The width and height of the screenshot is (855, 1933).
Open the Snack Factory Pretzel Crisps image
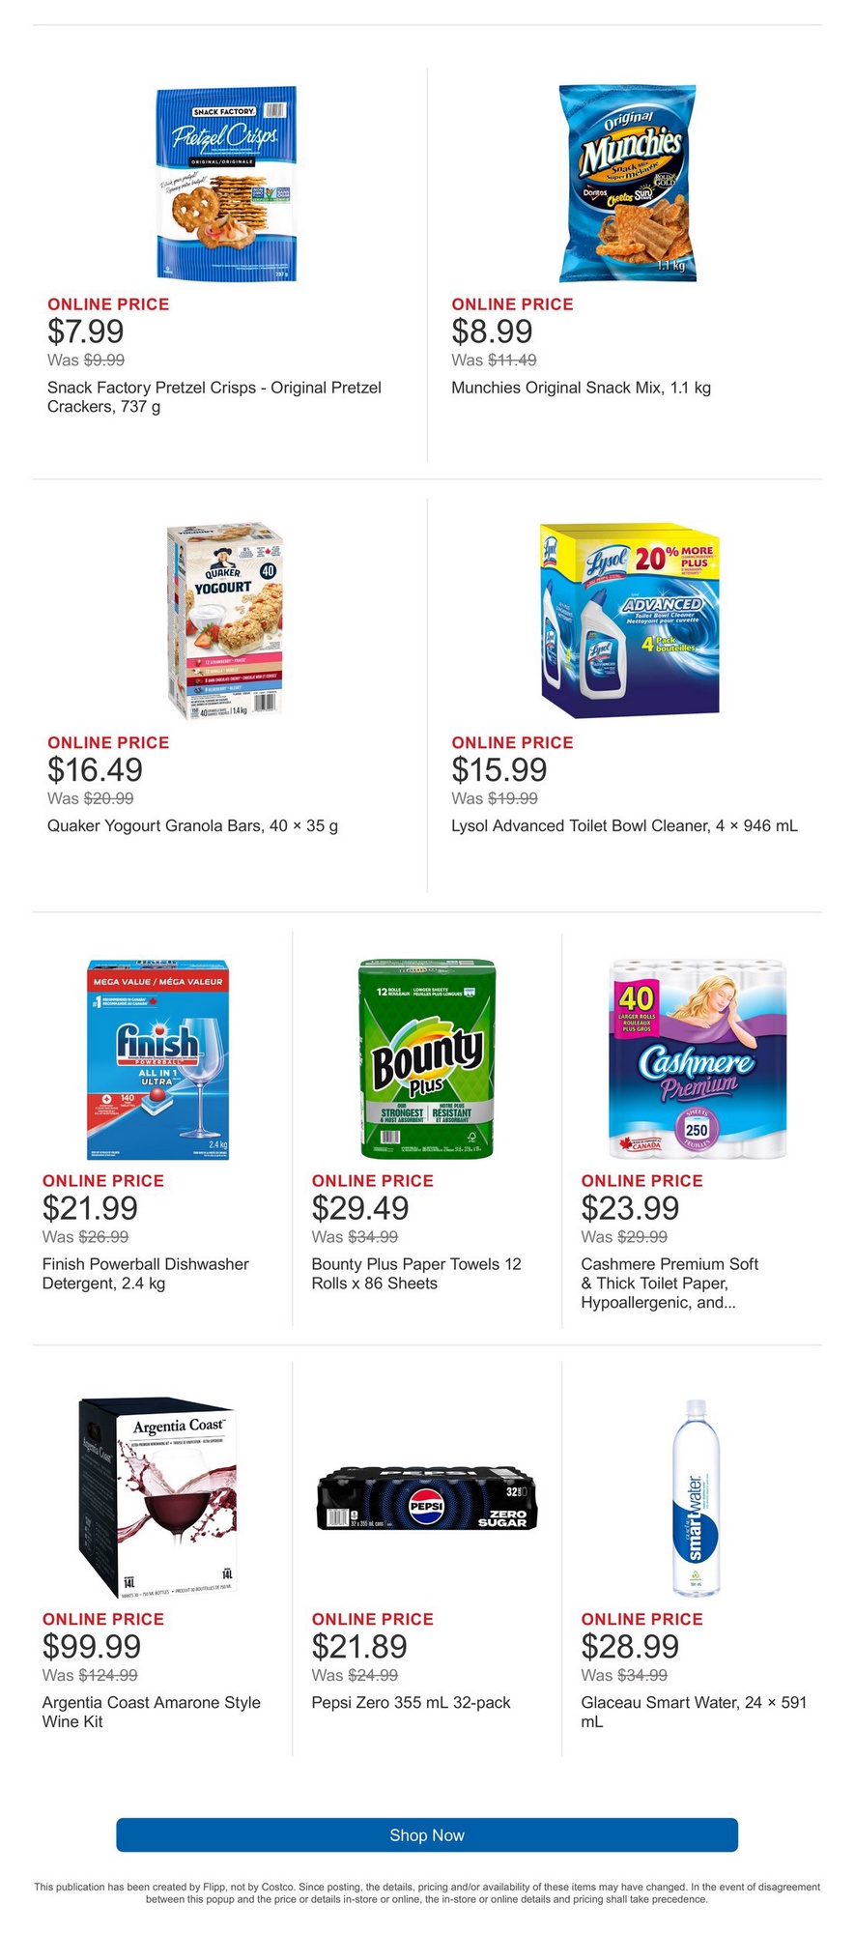[x=227, y=184]
